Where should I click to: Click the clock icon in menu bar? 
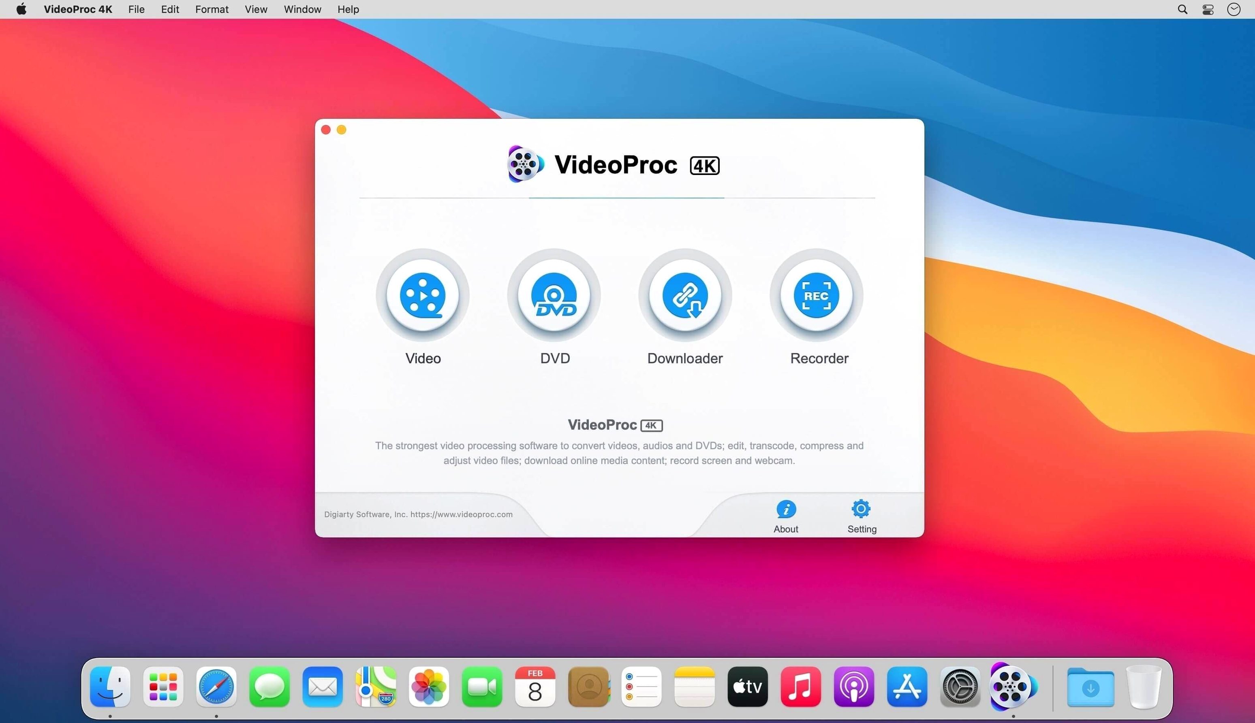coord(1234,9)
